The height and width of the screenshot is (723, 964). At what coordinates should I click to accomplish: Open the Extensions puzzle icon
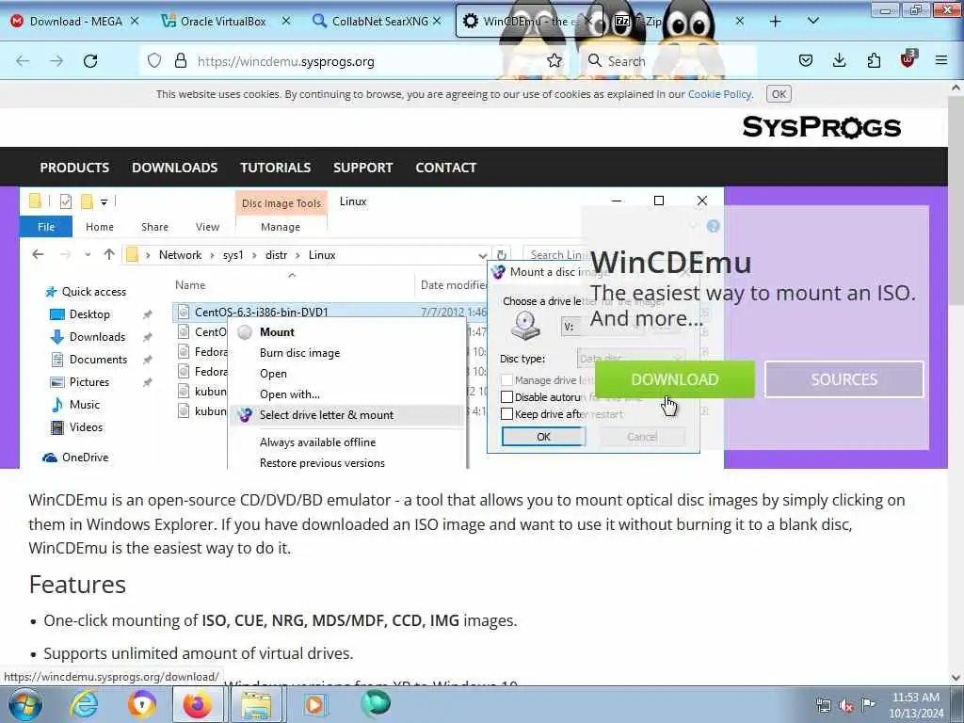(874, 60)
